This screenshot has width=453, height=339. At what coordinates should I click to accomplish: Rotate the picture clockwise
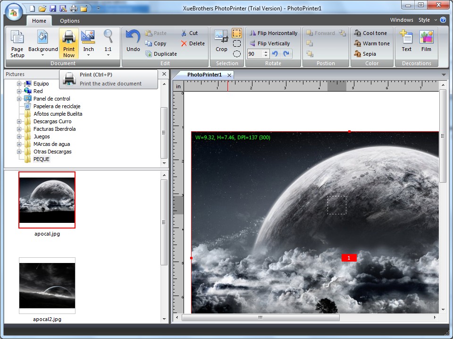point(286,54)
